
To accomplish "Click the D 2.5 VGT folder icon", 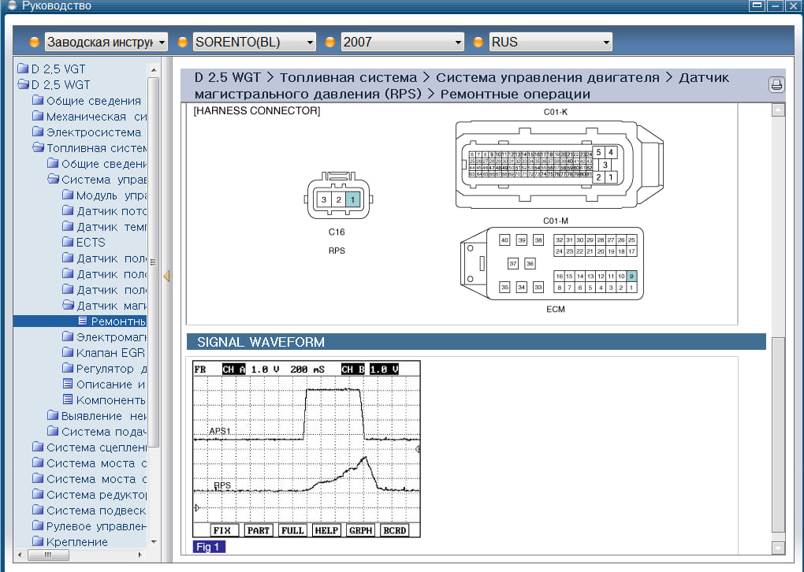I will click(22, 69).
